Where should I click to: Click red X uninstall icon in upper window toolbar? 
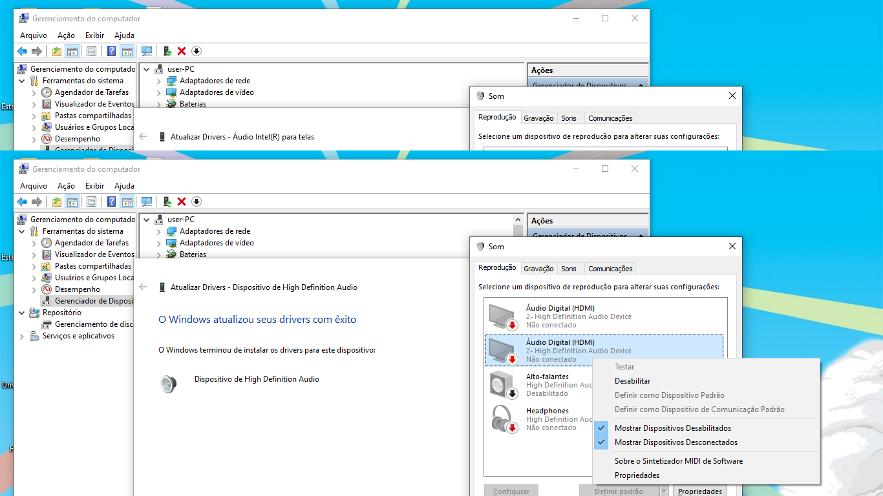(x=182, y=51)
